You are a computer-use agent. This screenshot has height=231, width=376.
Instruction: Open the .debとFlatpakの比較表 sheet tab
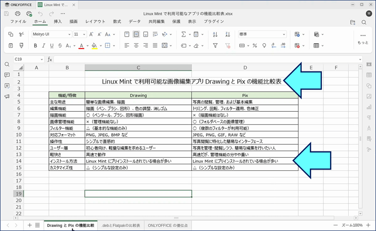point(121,225)
